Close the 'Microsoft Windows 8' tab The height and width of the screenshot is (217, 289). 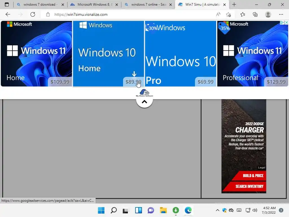(x=117, y=5)
